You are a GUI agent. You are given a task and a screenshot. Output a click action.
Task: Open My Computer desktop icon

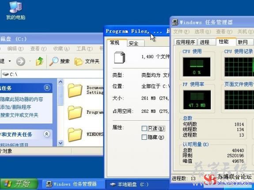(16, 10)
